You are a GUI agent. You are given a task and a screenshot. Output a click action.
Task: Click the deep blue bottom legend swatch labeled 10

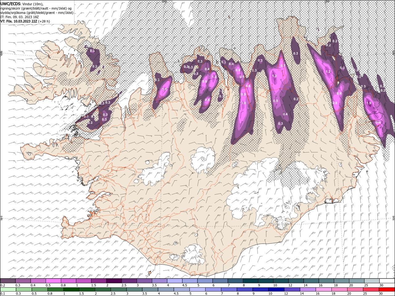[276, 290]
